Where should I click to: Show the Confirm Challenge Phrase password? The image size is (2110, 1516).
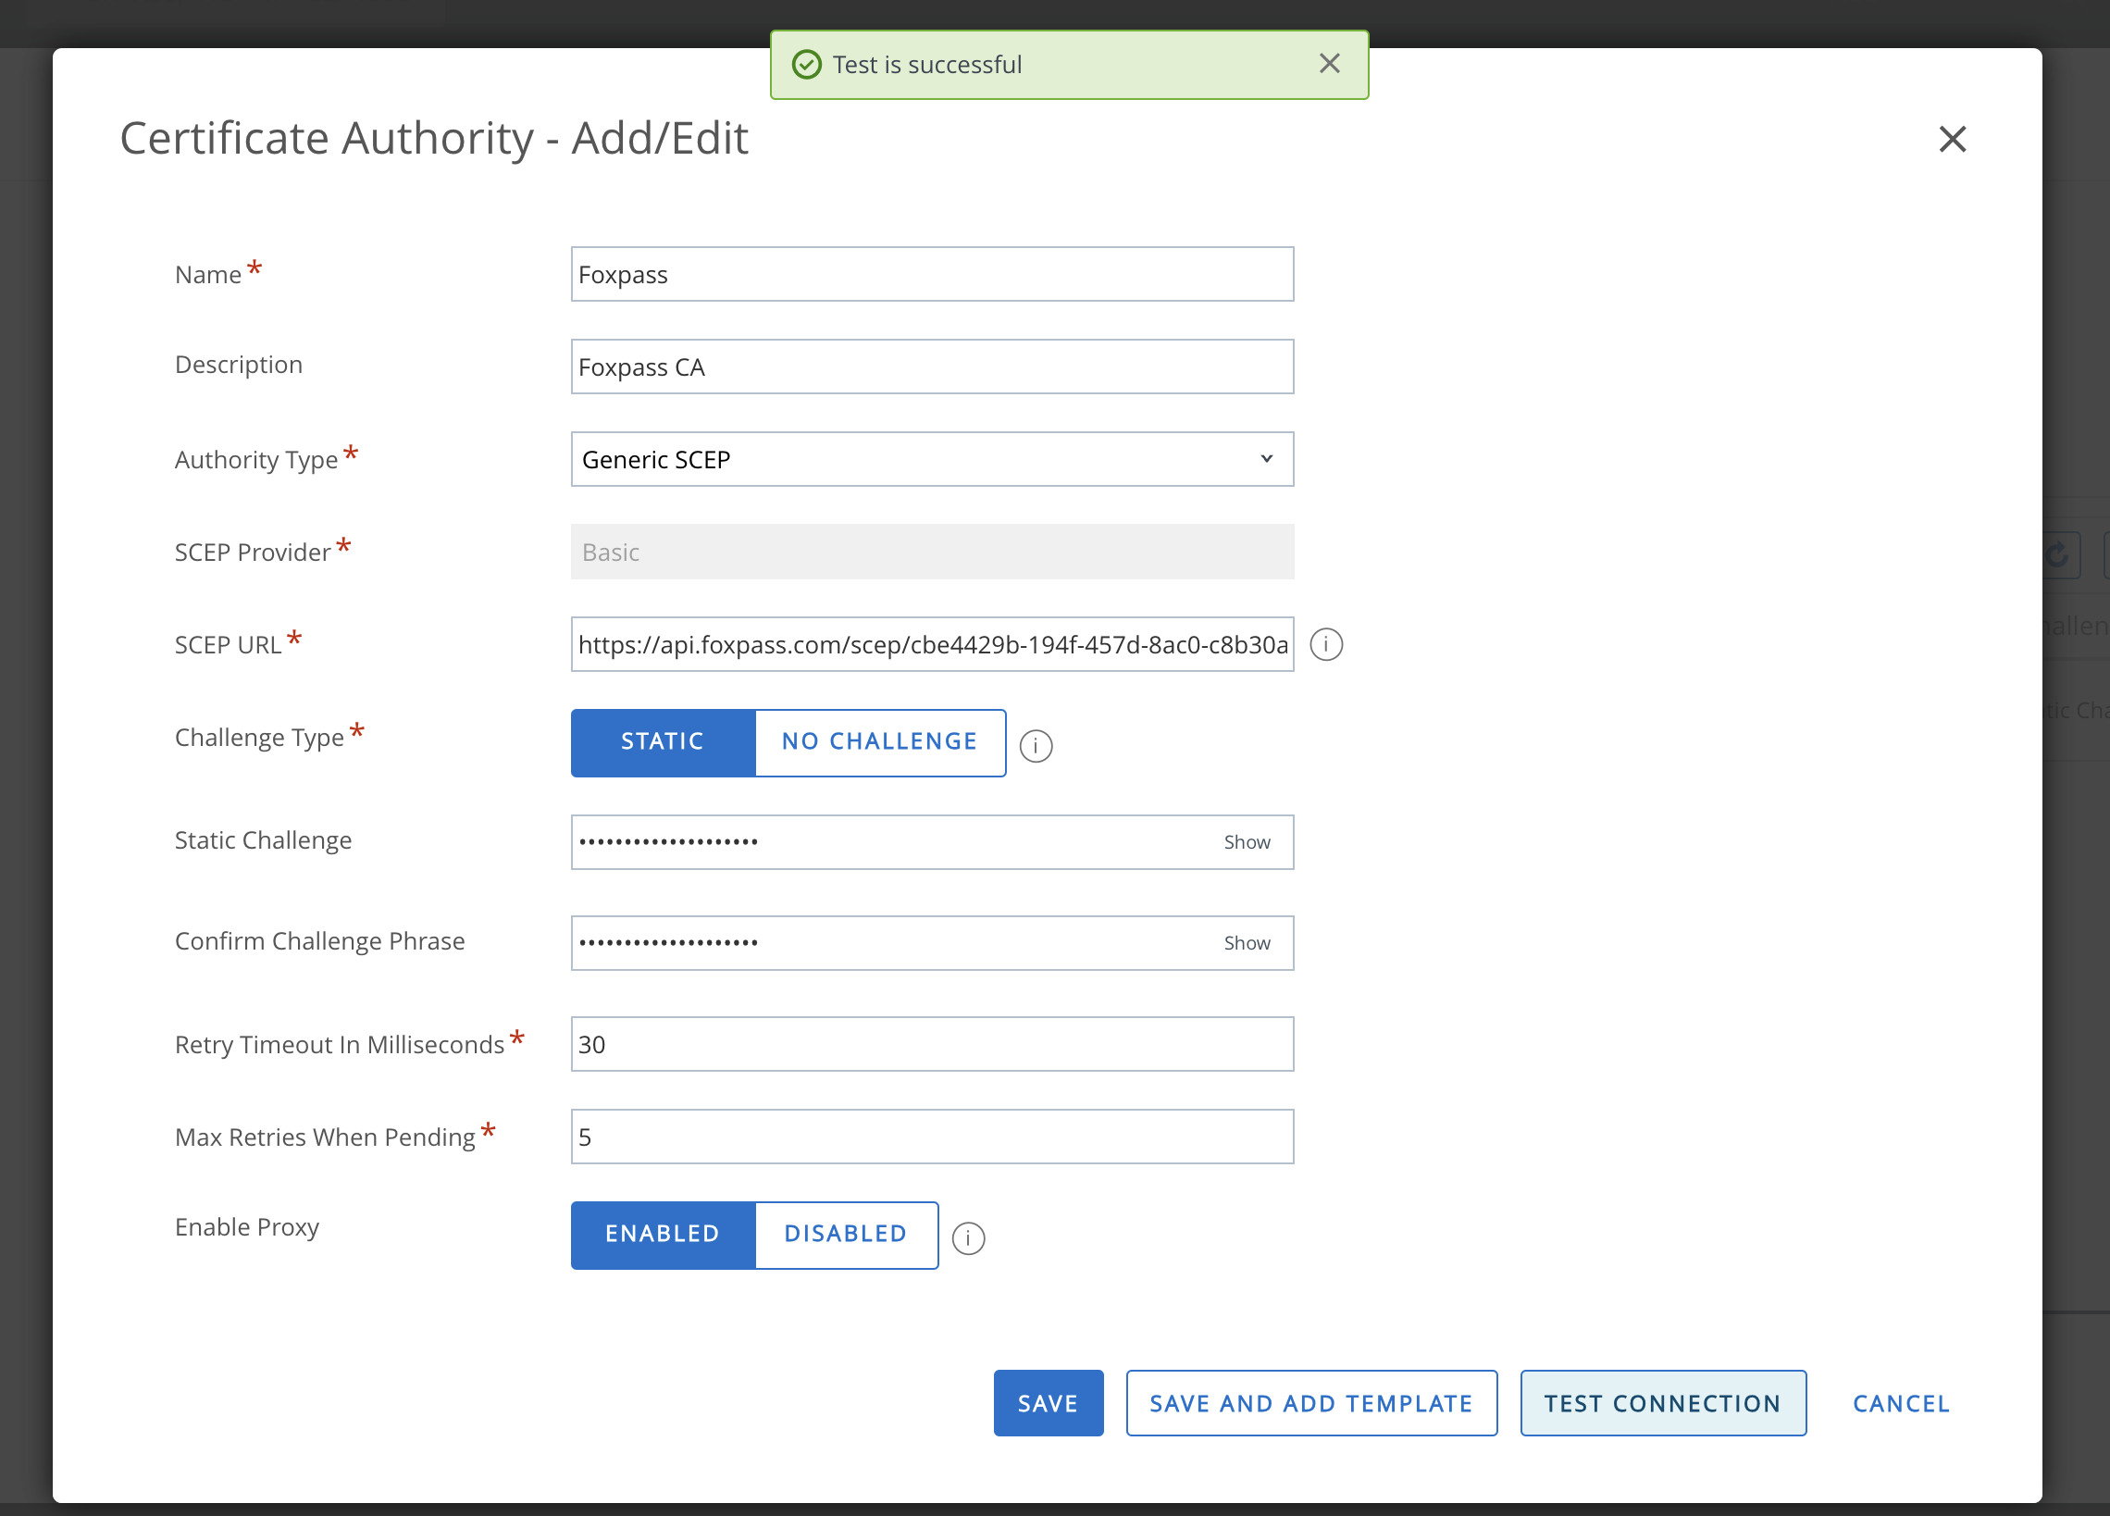tap(1248, 942)
